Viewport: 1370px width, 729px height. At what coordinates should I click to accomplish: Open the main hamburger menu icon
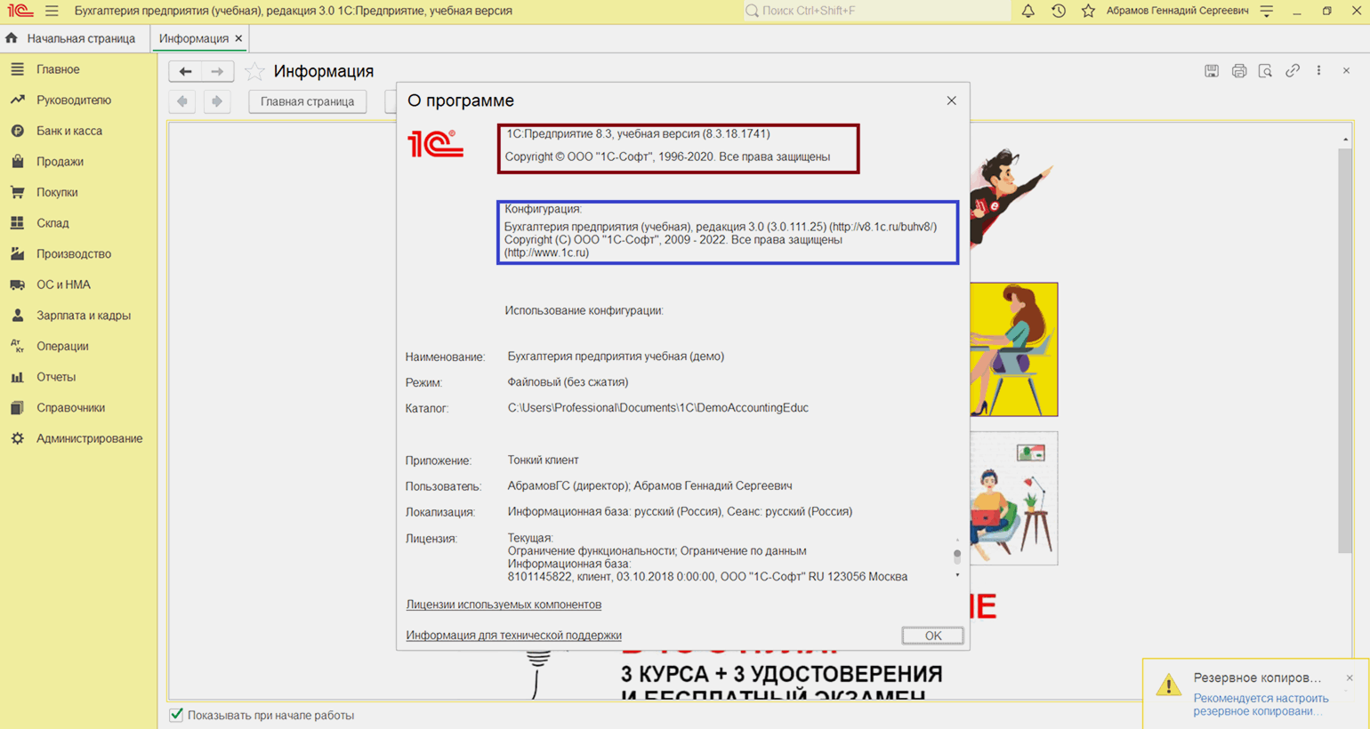pyautogui.click(x=52, y=11)
